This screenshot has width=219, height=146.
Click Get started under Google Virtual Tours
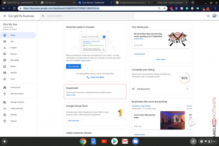[x=74, y=120]
